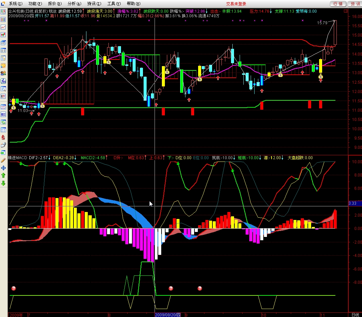
Task: Click the 行情 button
Action: click(x=337, y=4)
